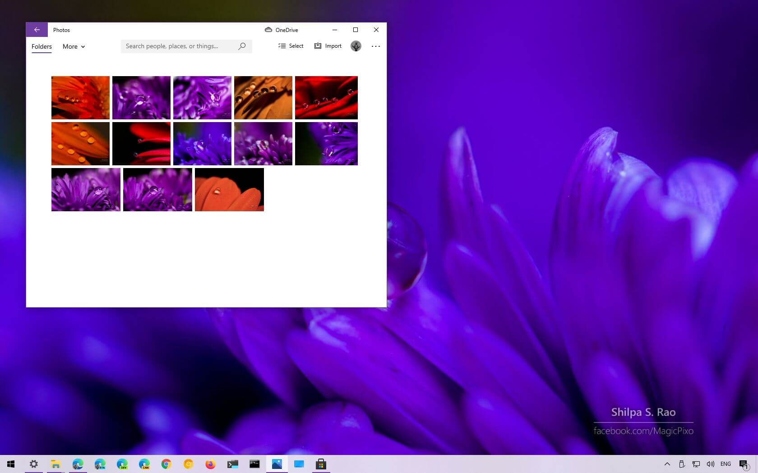Click the back arrow in Photos
The image size is (758, 473).
[37, 30]
